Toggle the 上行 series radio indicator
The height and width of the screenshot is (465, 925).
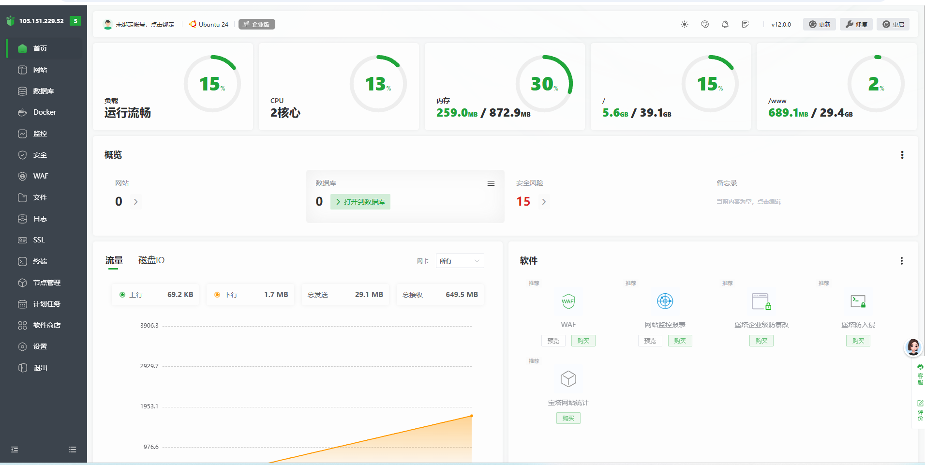point(122,295)
